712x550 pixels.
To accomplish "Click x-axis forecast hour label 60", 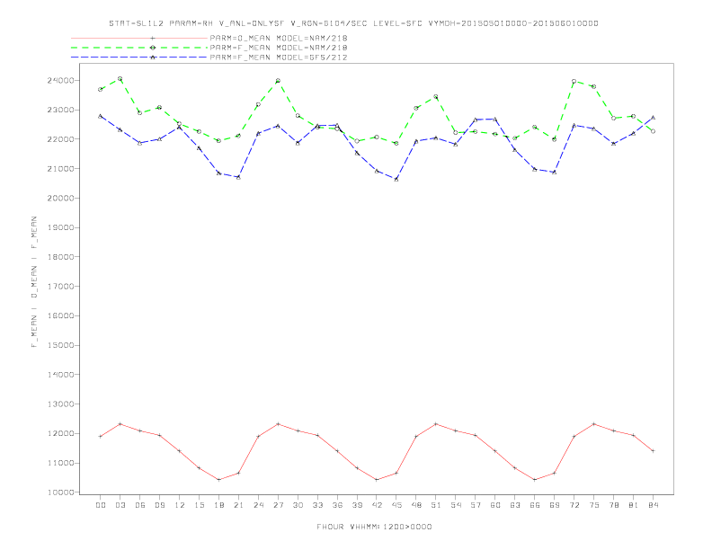I will (495, 505).
